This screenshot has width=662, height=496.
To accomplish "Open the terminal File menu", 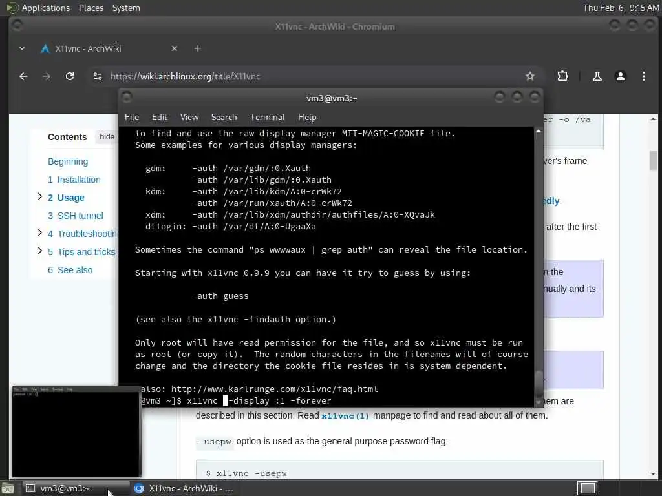I will tap(132, 118).
